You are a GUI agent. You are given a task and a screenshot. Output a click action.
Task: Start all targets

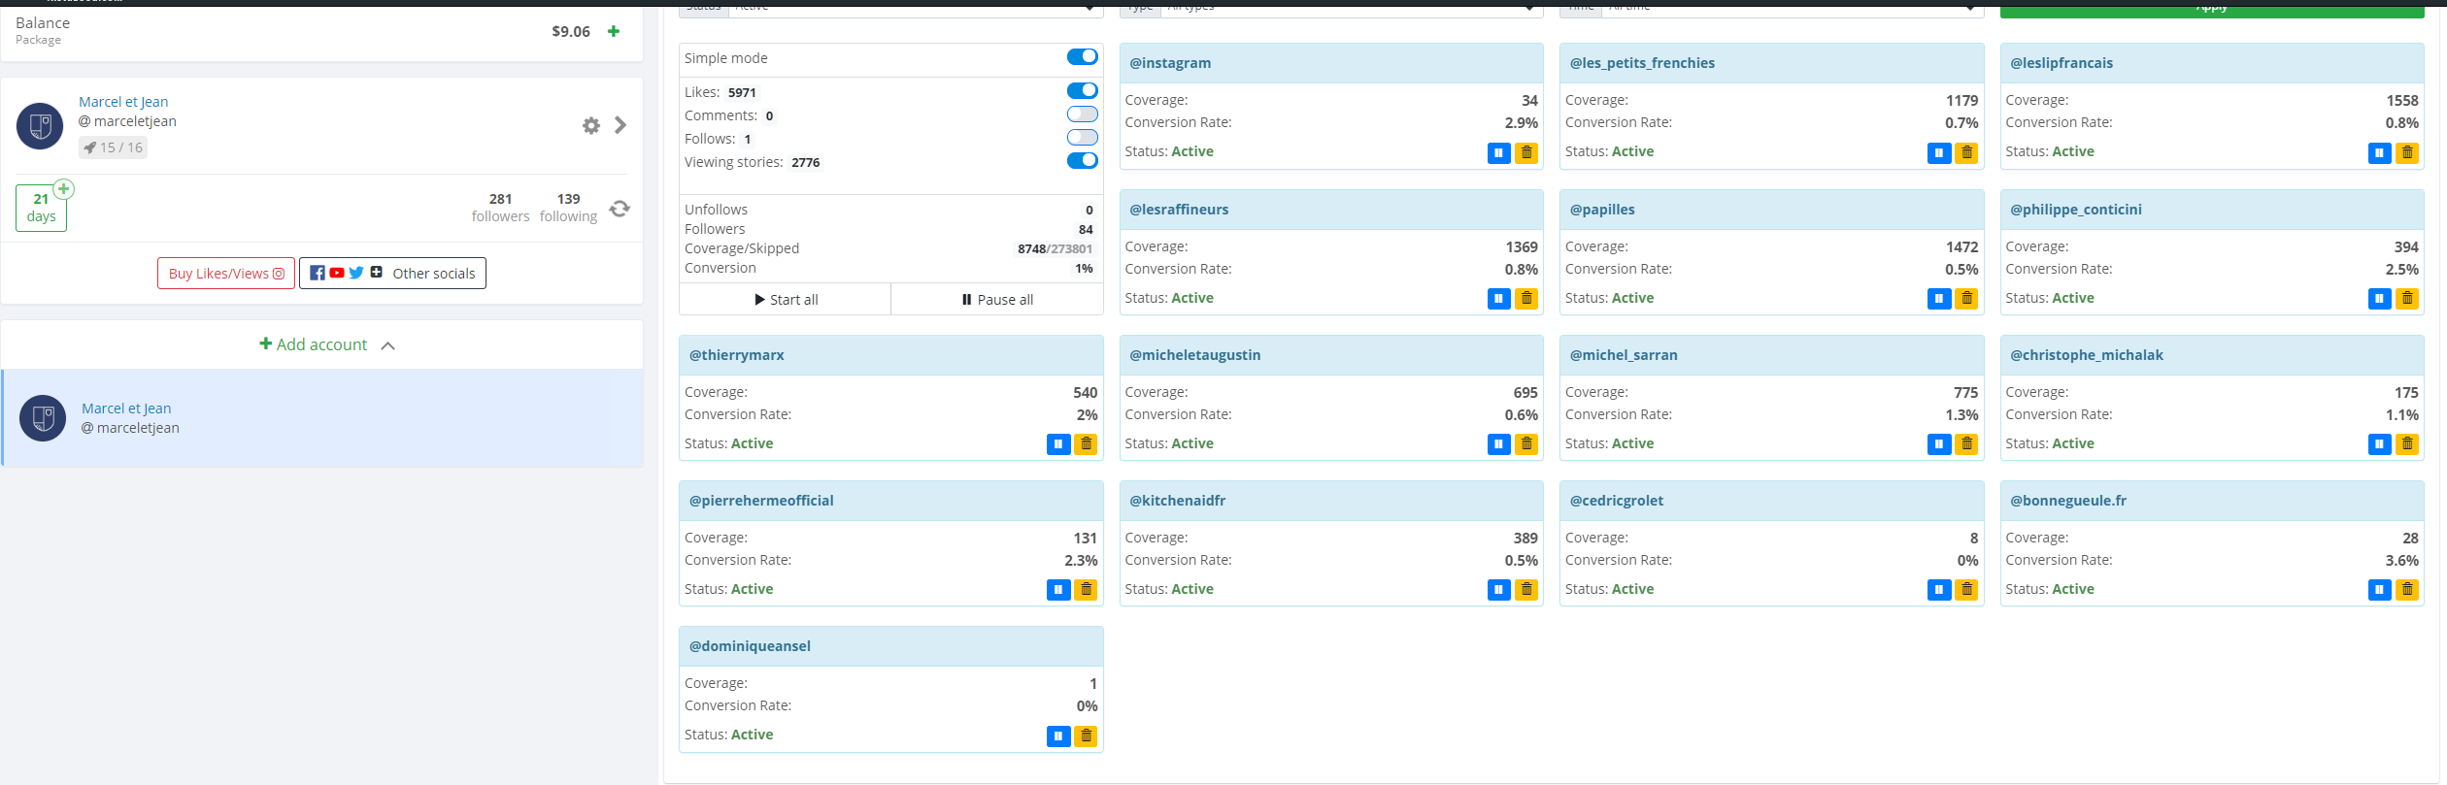click(786, 300)
